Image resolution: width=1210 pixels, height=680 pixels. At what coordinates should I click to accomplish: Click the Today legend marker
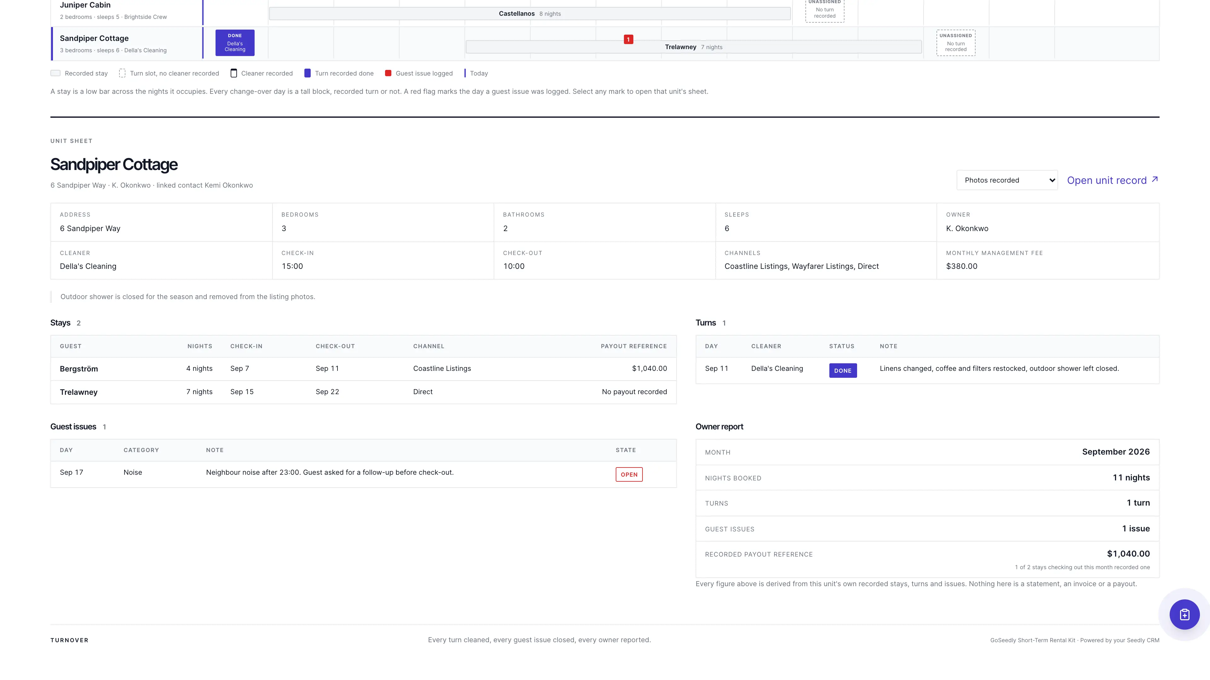tap(465, 73)
